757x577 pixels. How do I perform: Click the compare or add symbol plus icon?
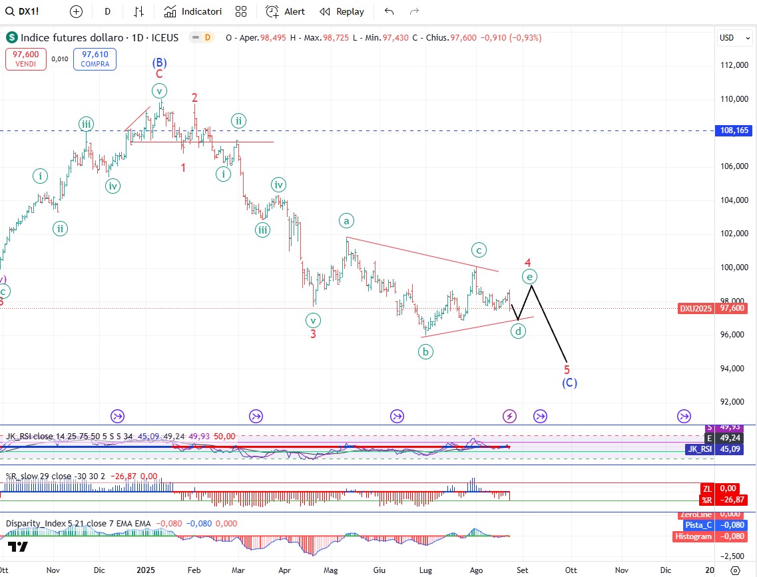pos(76,11)
